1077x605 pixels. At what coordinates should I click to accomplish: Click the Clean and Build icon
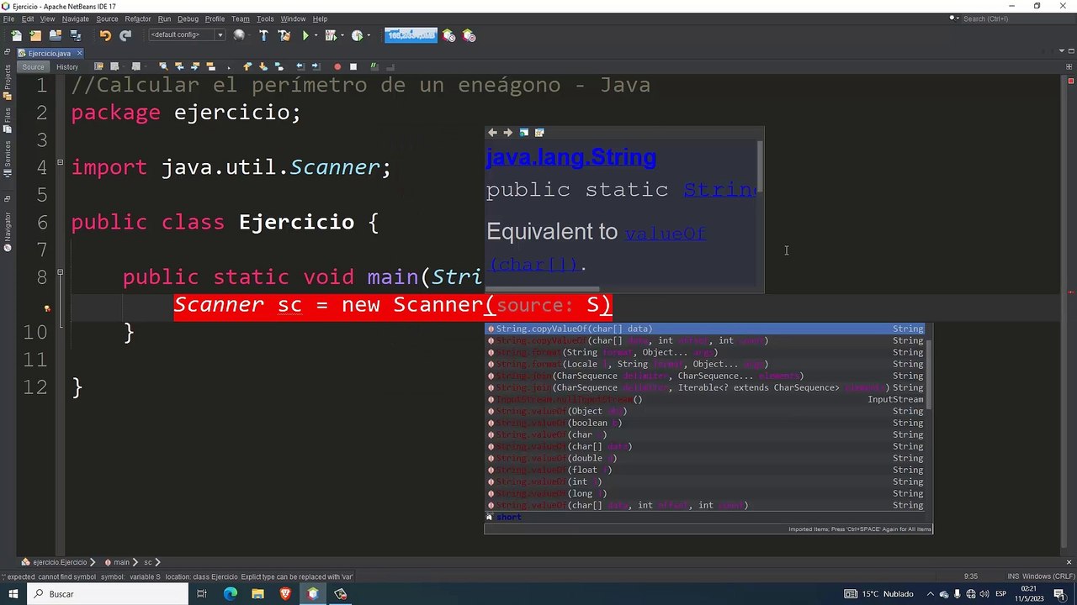pyautogui.click(x=284, y=35)
